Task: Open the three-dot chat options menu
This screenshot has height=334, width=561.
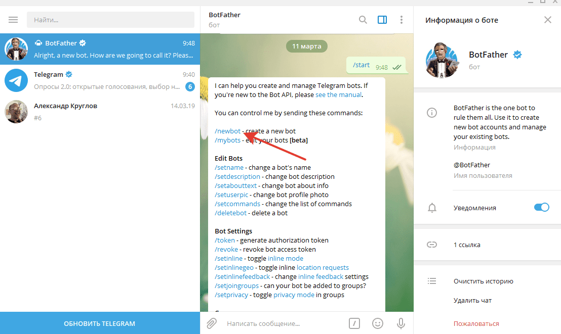Action: tap(401, 20)
